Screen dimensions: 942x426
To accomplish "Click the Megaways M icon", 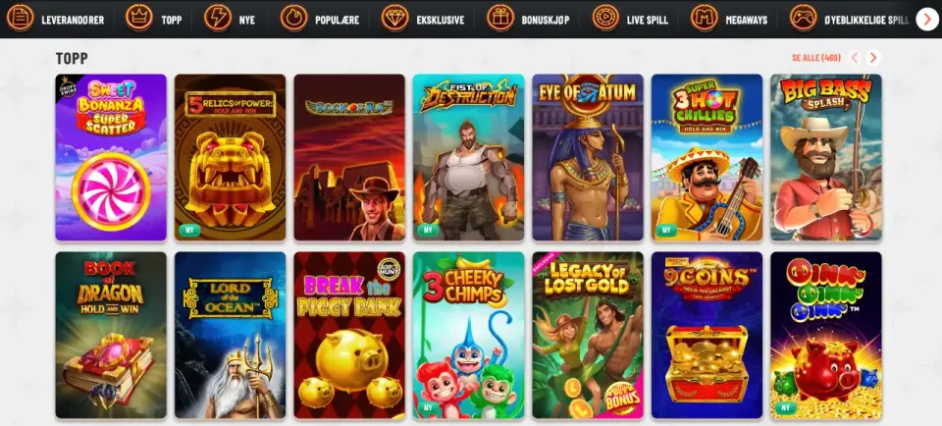I will [x=705, y=18].
